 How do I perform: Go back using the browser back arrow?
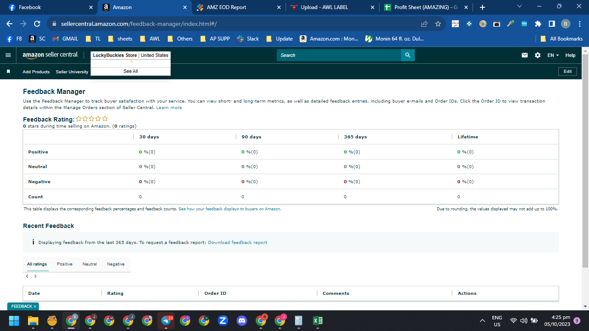(9, 24)
